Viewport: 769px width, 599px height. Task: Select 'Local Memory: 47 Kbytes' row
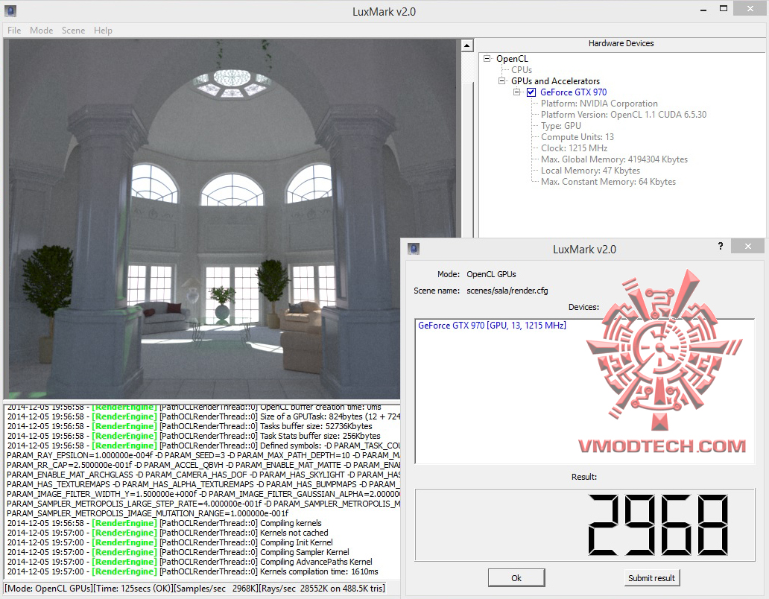(590, 171)
